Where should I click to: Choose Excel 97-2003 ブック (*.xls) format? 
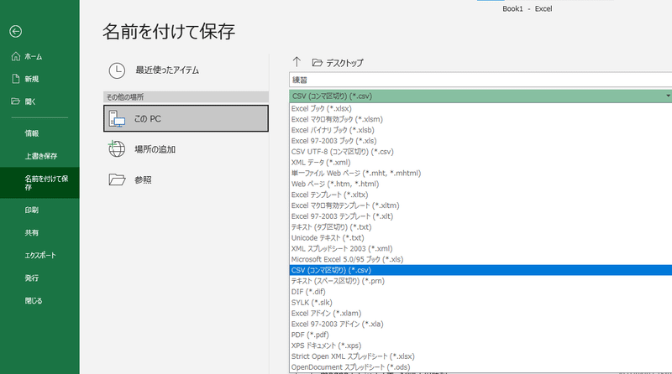333,141
